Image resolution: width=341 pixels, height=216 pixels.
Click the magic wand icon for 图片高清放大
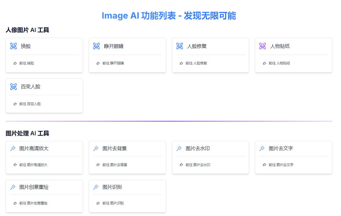click(x=13, y=149)
